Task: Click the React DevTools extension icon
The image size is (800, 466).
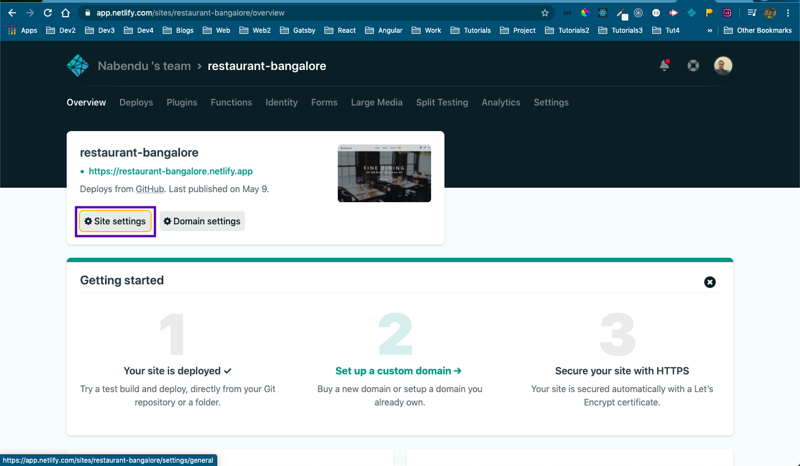Action: coord(602,13)
